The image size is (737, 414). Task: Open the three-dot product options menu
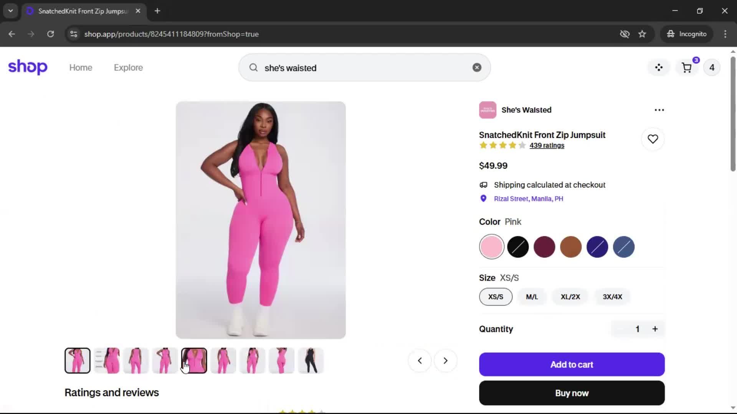(659, 110)
